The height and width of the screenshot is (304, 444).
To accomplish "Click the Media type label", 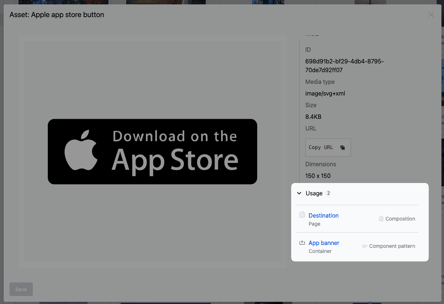I will click(x=320, y=82).
